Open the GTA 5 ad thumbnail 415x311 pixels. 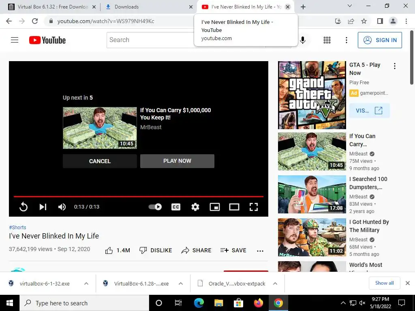pyautogui.click(x=312, y=95)
